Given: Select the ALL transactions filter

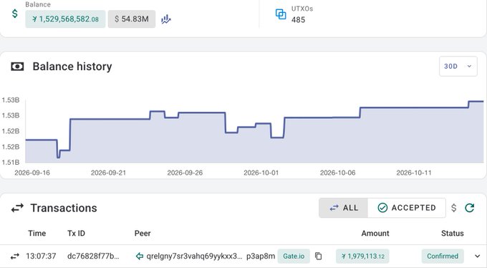Looking at the screenshot, I should (x=344, y=208).
